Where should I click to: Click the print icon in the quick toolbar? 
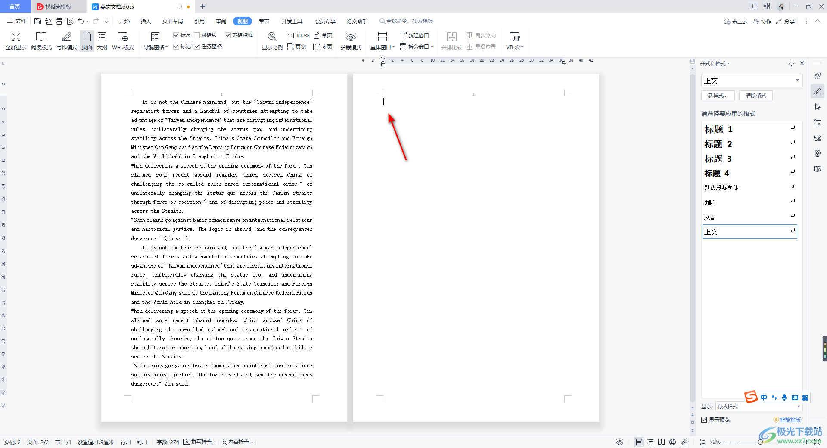coord(59,21)
